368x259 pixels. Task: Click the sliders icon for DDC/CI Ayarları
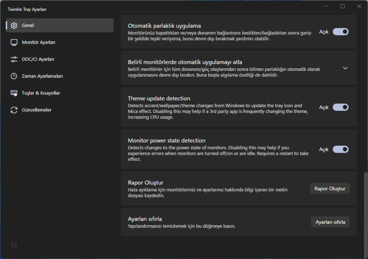(x=14, y=59)
